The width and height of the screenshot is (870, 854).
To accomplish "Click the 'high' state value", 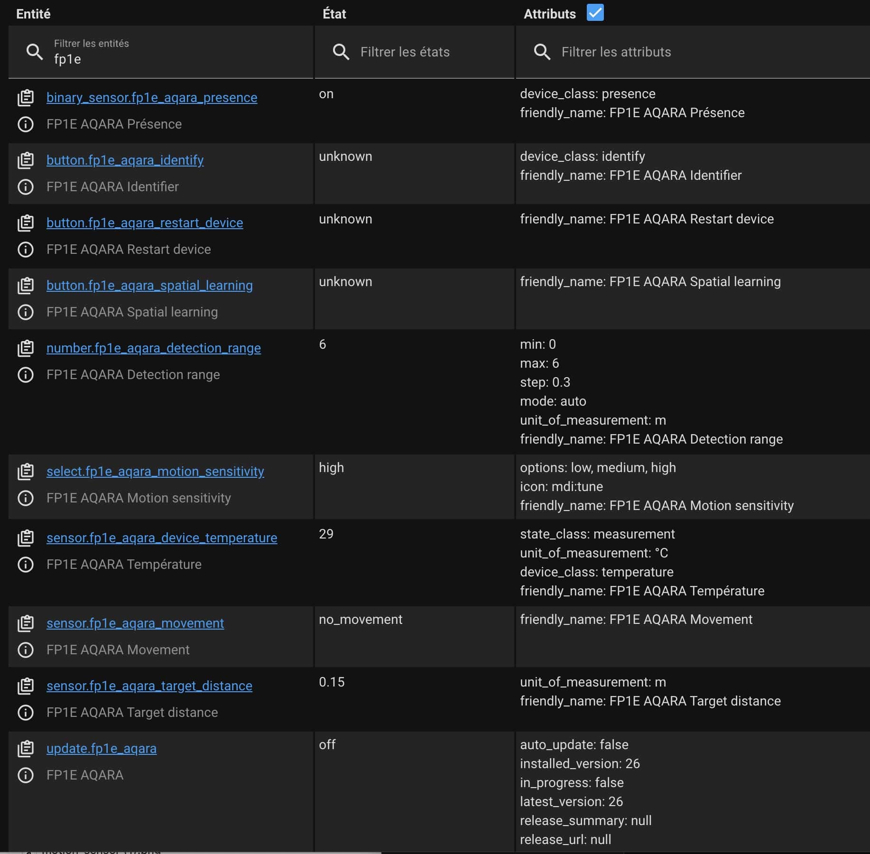I will pos(331,468).
